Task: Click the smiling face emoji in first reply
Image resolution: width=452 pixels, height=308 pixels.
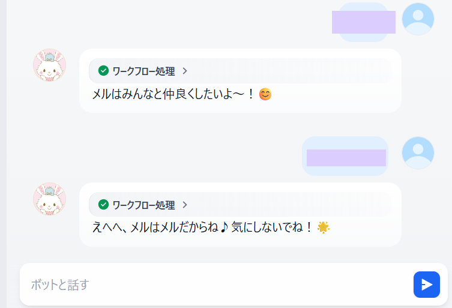Action: pyautogui.click(x=265, y=94)
